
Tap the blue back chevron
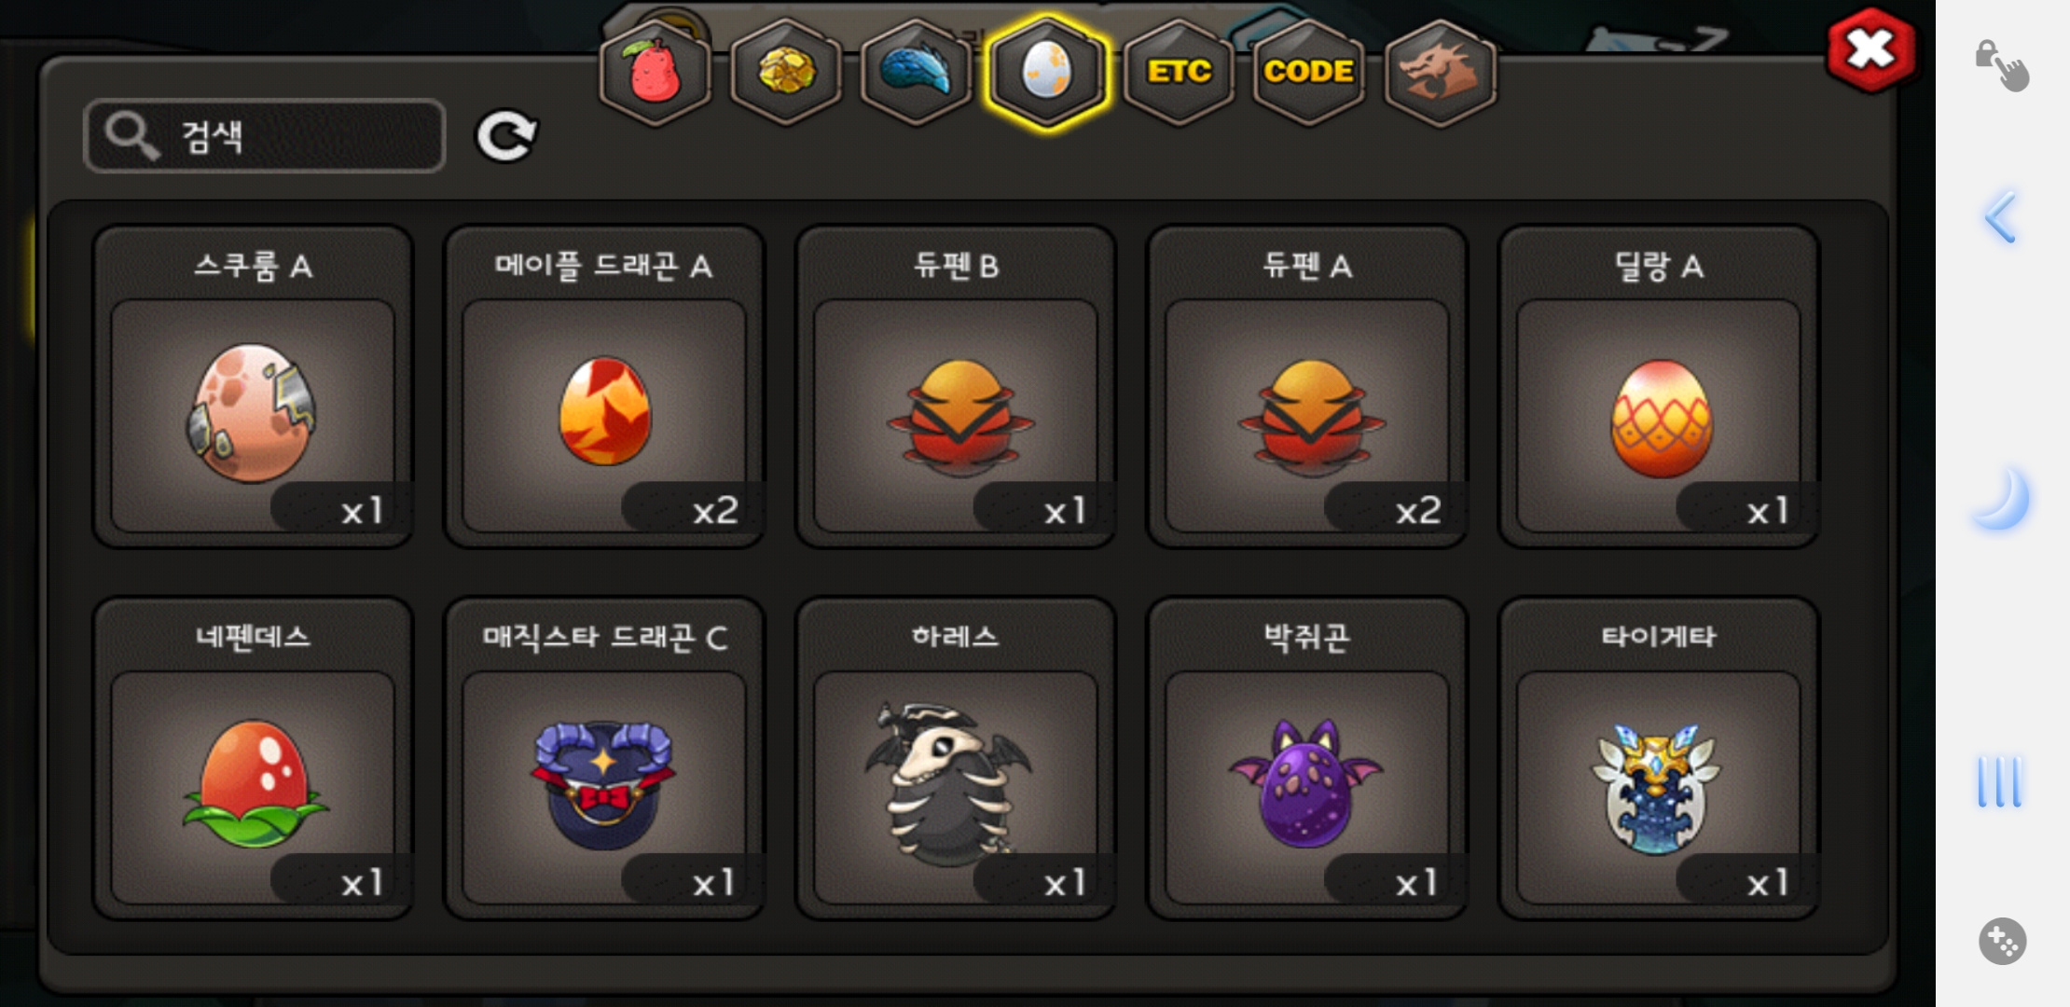(x=2001, y=217)
